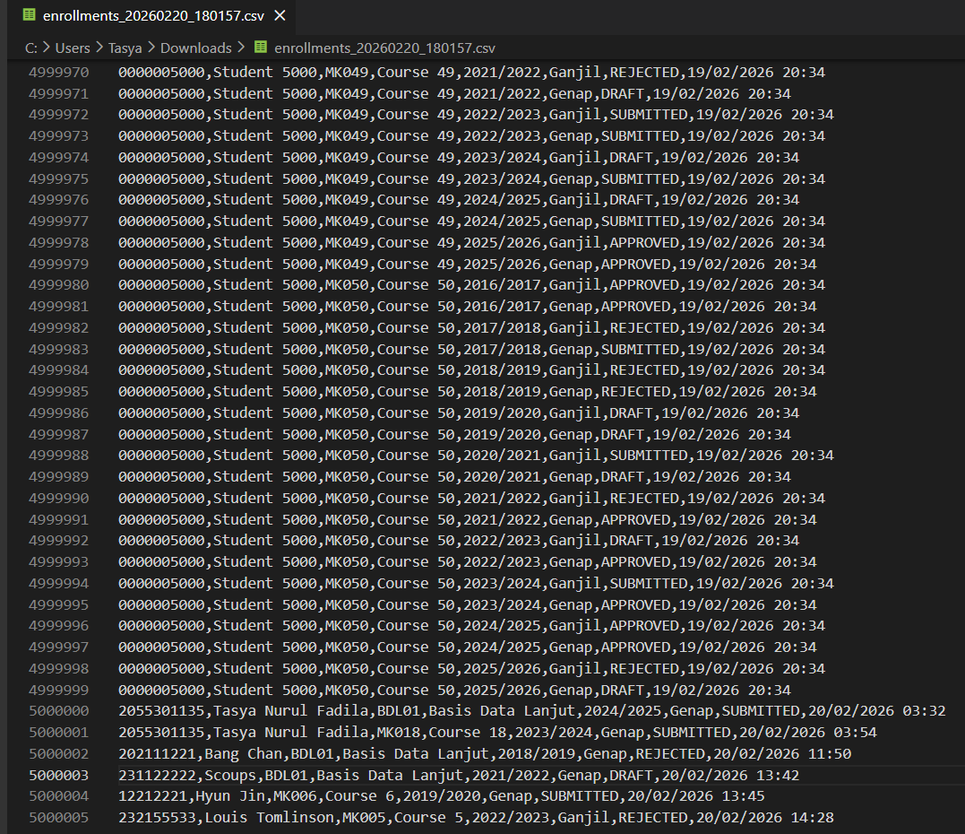Click line number 4999980
Image resolution: width=965 pixels, height=834 pixels.
(x=58, y=285)
